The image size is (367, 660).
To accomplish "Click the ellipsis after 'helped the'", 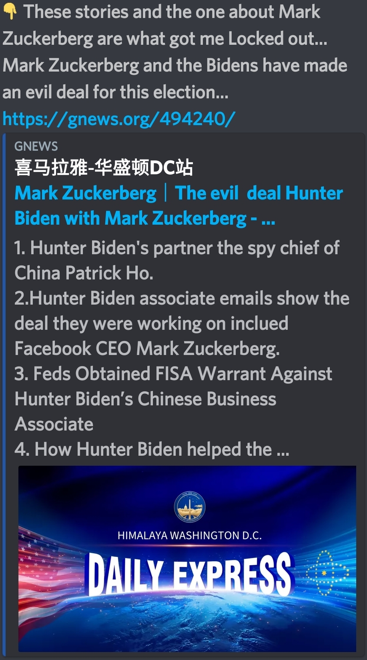I will click(x=283, y=450).
